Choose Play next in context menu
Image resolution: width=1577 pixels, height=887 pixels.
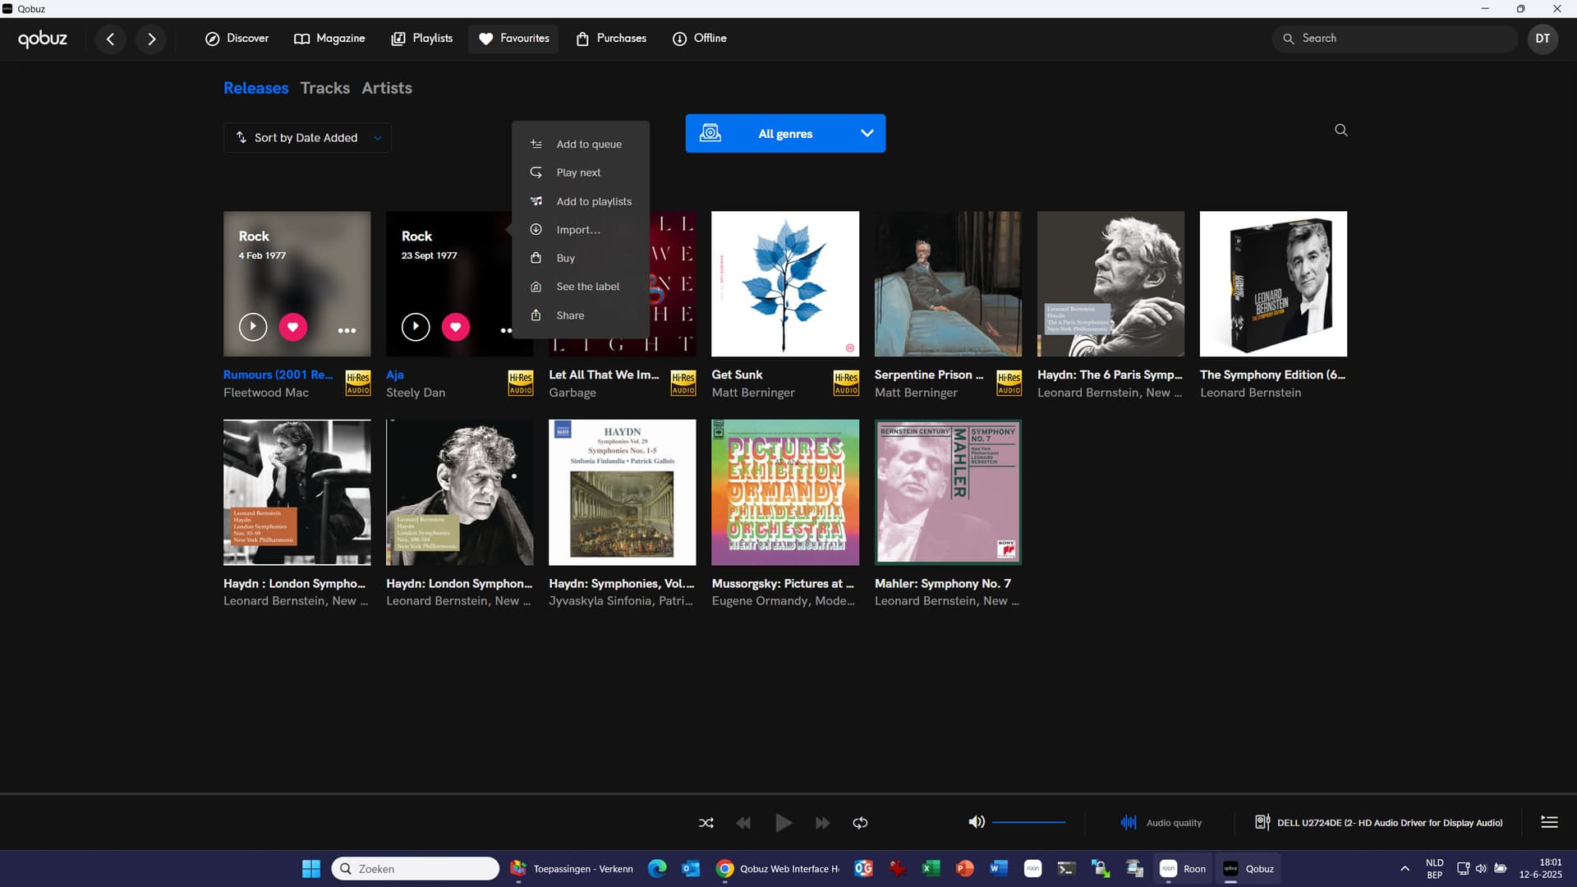[581, 172]
